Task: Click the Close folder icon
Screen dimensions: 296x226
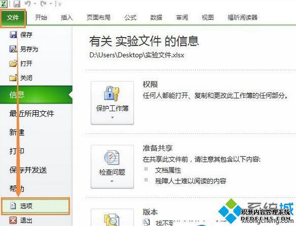Action: click(x=13, y=77)
